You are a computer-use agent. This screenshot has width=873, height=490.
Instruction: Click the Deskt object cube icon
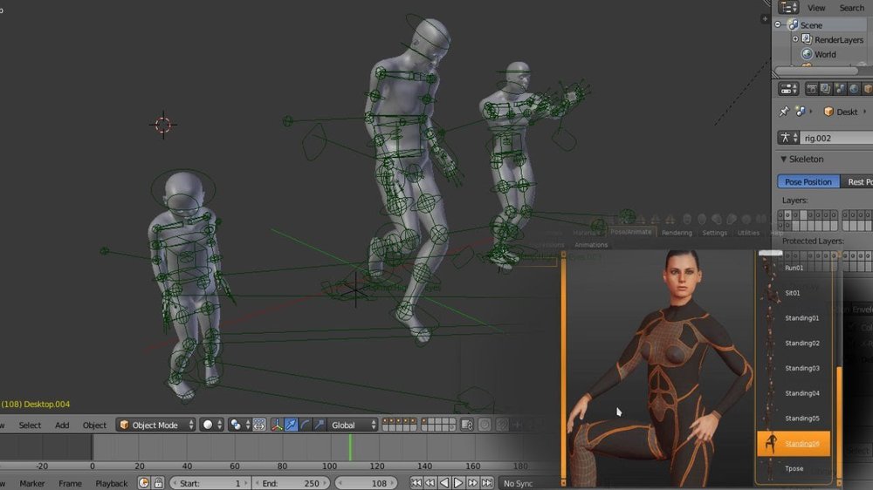(x=828, y=112)
